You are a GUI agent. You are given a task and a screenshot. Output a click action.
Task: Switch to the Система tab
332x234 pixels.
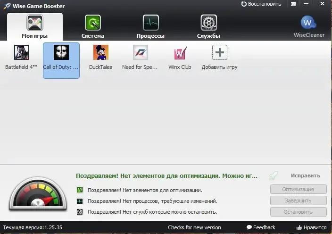(93, 27)
